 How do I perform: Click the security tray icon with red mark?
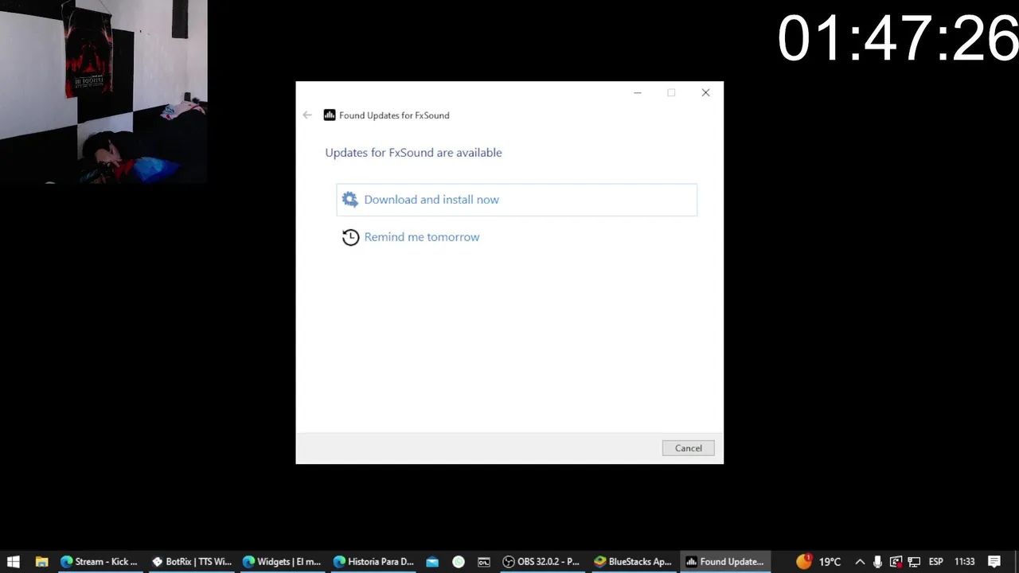click(x=896, y=562)
